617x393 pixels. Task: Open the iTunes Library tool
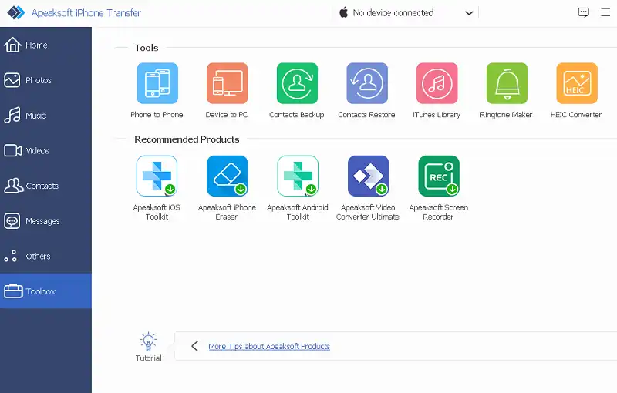pos(437,84)
